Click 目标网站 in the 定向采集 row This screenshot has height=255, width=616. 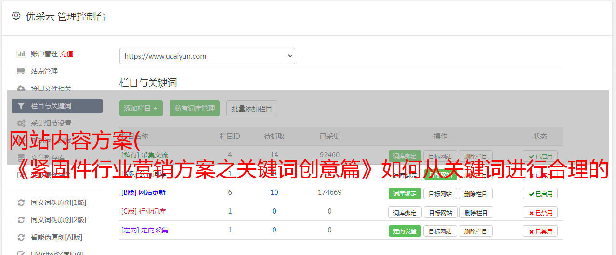[440, 231]
